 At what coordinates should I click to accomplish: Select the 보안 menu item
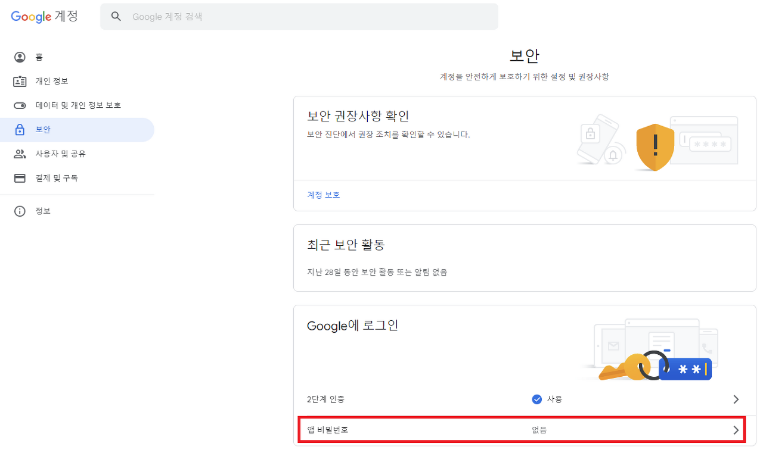coord(77,130)
